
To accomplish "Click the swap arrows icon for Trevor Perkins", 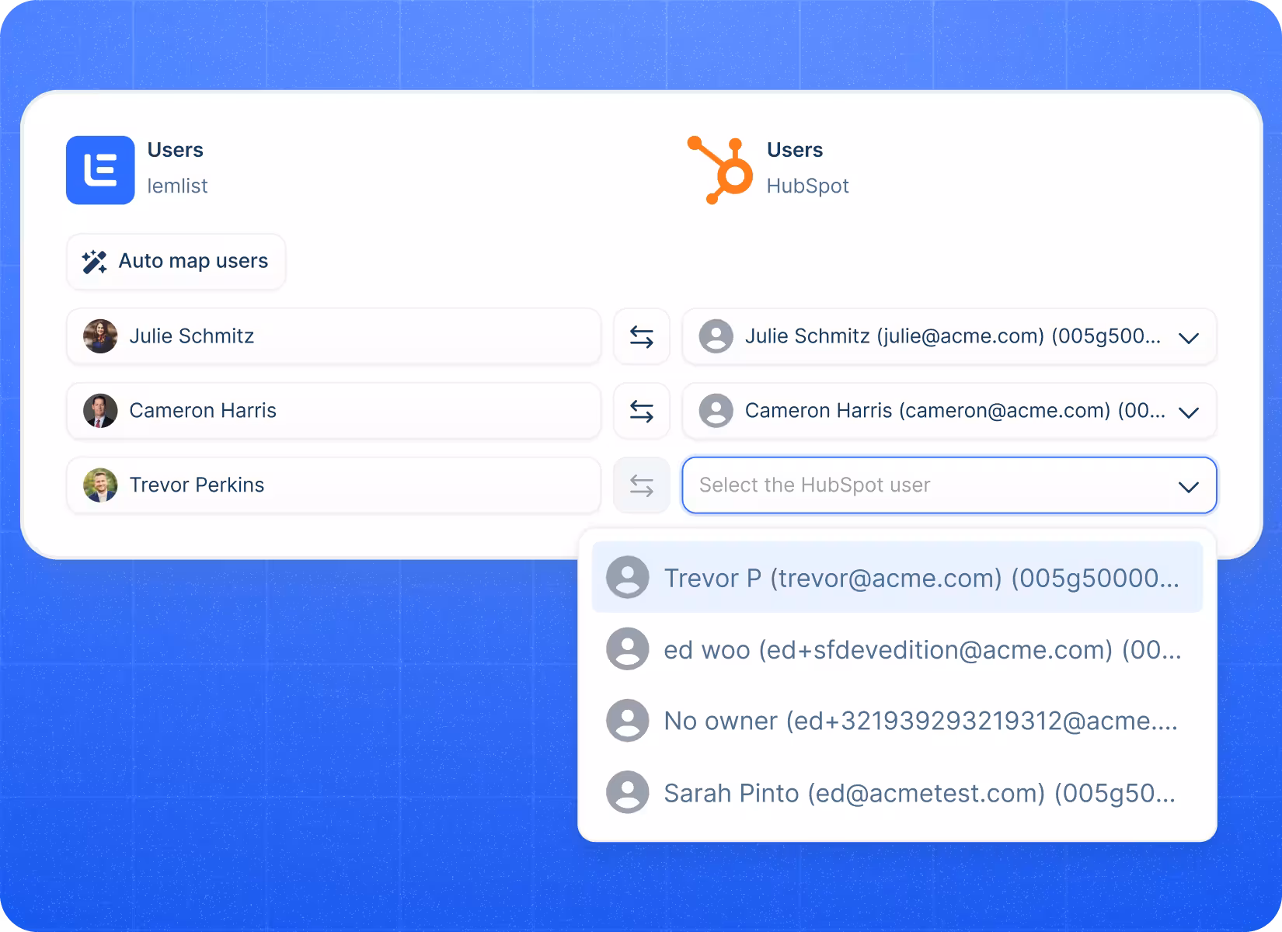I will tap(642, 485).
